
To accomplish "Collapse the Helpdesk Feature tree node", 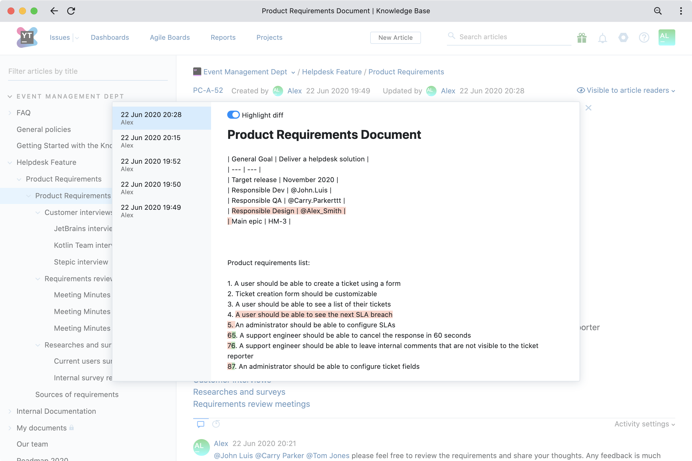I will (x=10, y=163).
